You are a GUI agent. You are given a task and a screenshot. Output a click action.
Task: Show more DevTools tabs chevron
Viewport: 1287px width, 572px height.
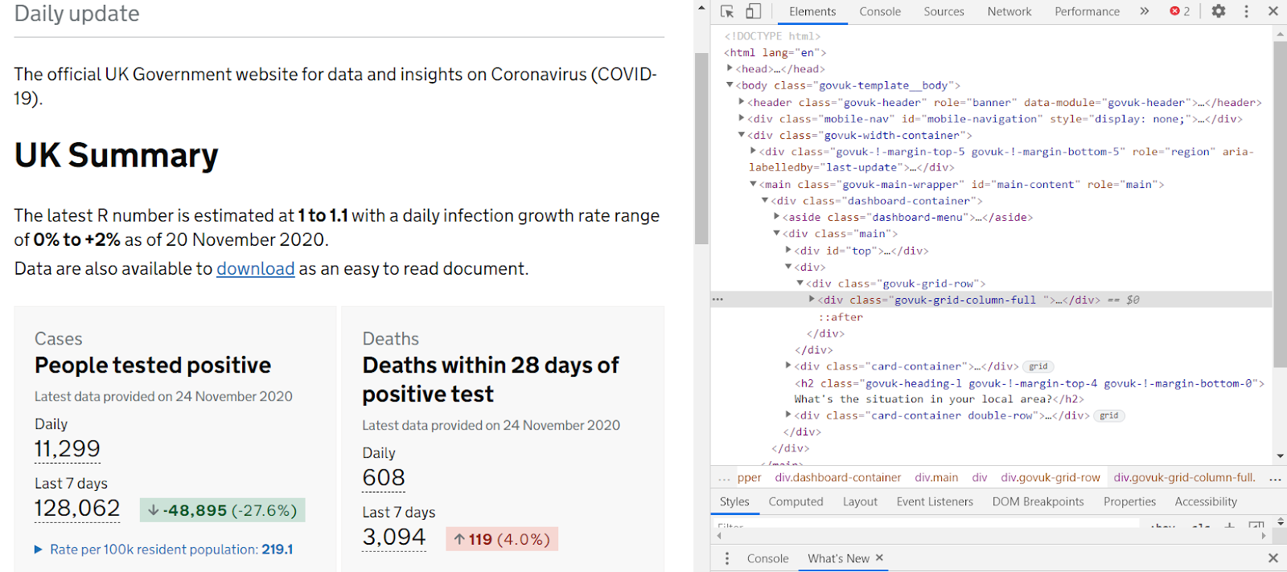(1144, 11)
